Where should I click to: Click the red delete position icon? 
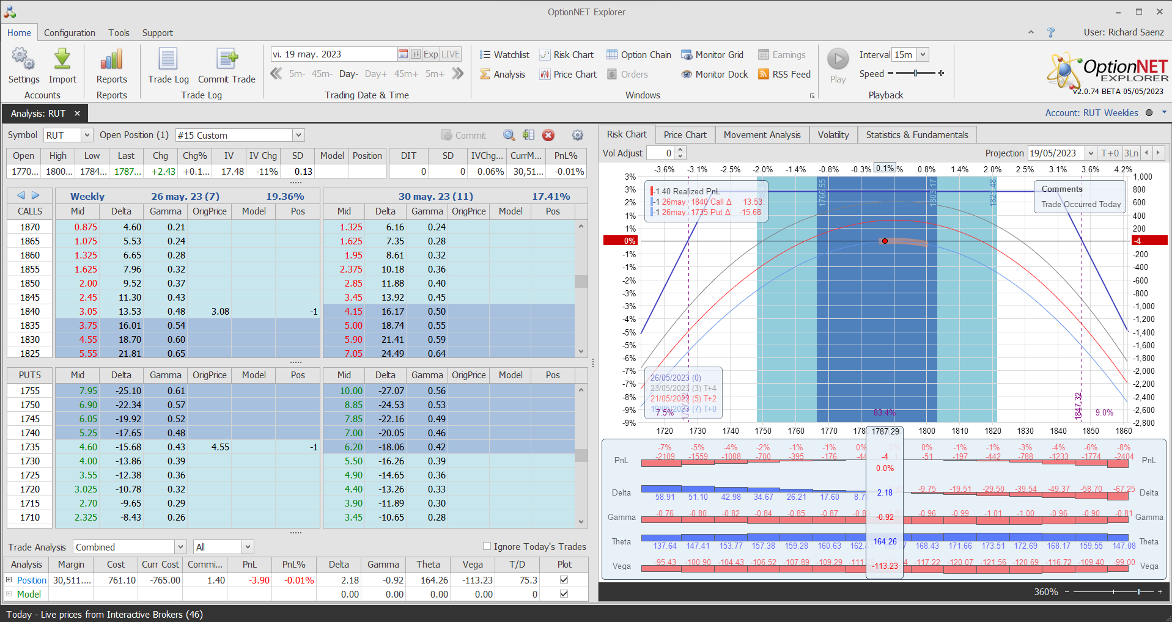[x=548, y=135]
